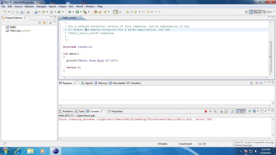Click the Next Annotation icon
Viewport: 276px width, 155px height.
pyautogui.click(x=128, y=12)
